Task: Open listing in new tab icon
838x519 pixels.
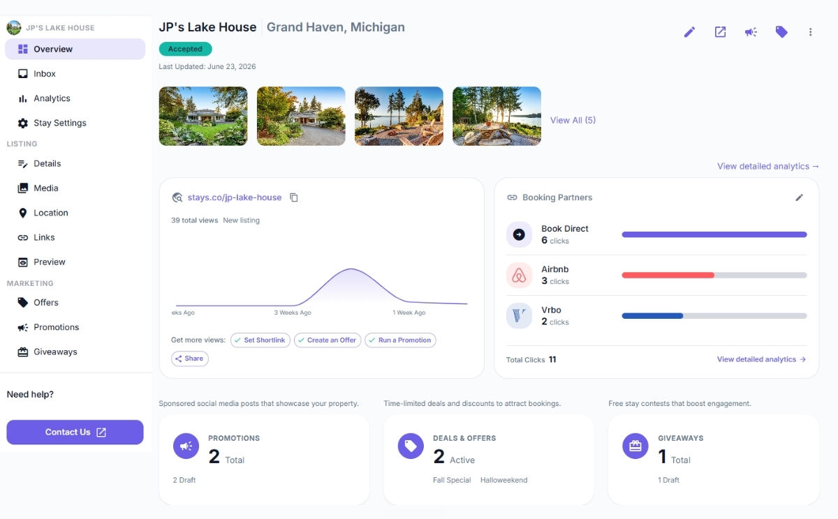Action: (x=720, y=32)
